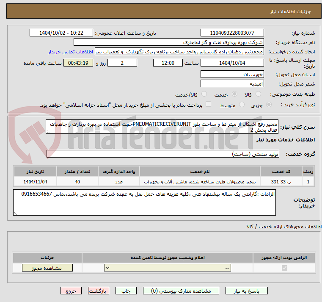322x302 pixels.
Task: Click the شماره نیاز field 1104093228003077
Action: tap(232, 33)
